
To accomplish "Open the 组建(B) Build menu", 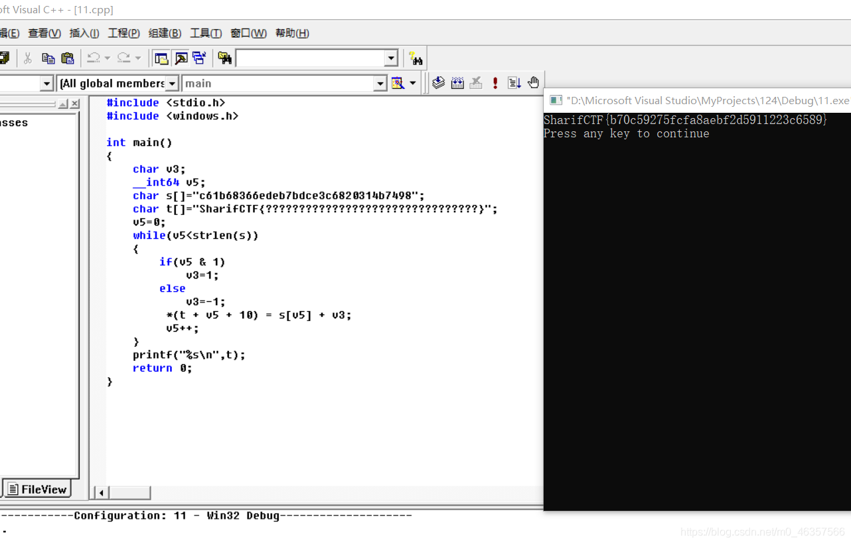I will [x=165, y=33].
